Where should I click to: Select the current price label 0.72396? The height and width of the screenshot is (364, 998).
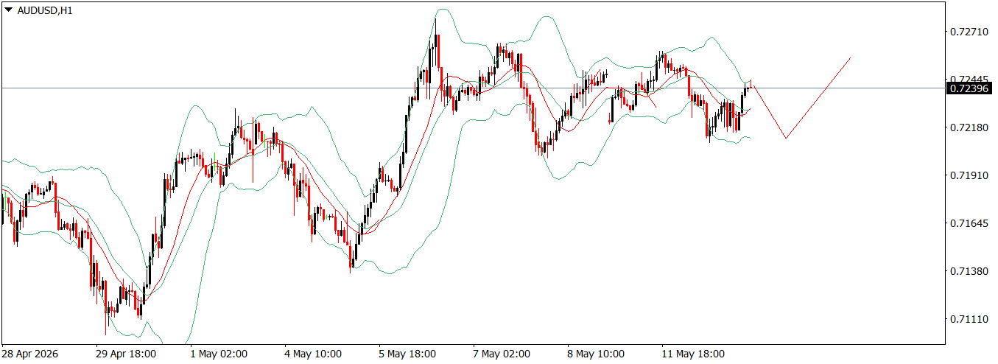(x=969, y=88)
